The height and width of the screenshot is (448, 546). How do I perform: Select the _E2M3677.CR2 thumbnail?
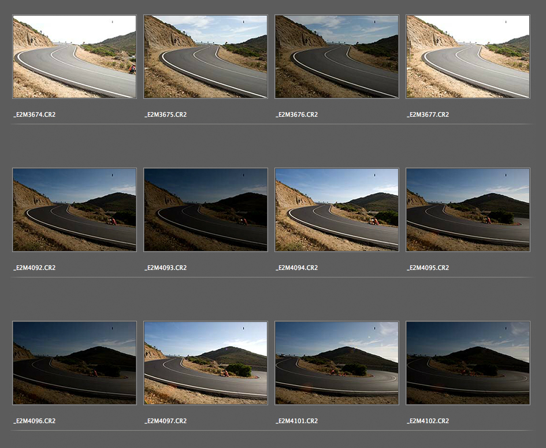468,57
